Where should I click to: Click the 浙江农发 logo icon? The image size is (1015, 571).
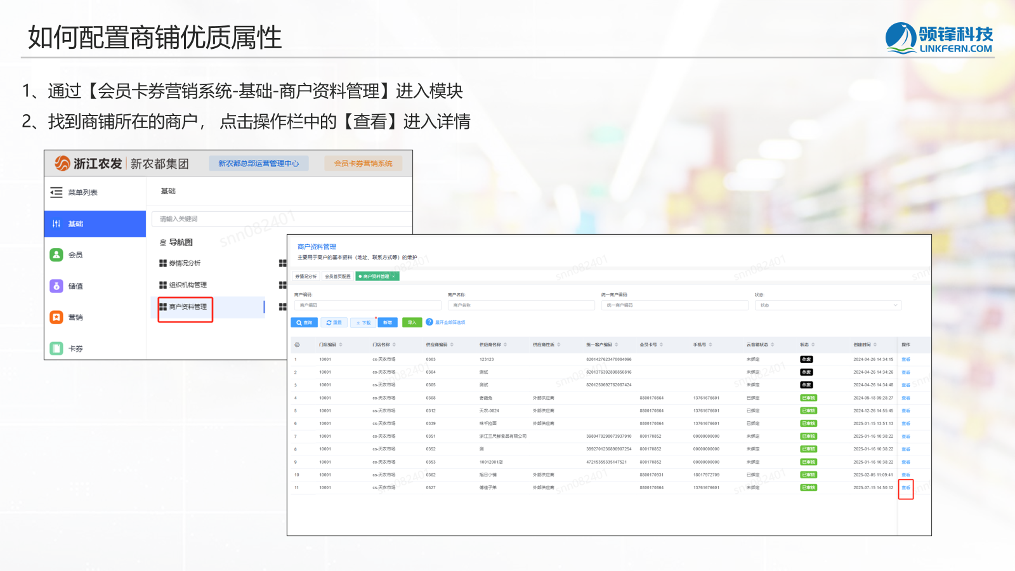[62, 164]
